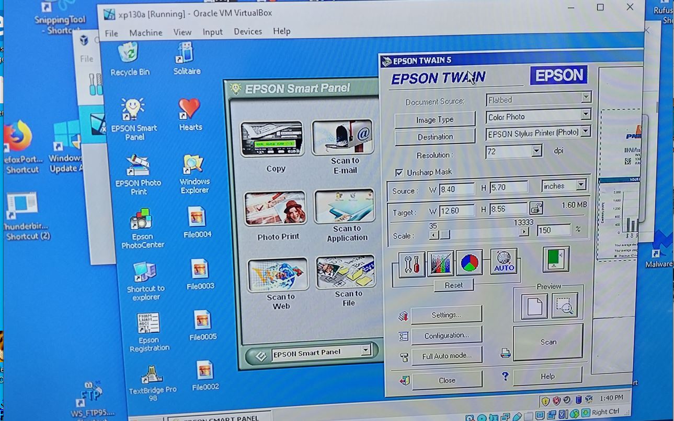The width and height of the screenshot is (674, 421).
Task: Click the Scale slider left arrow
Action: (433, 235)
